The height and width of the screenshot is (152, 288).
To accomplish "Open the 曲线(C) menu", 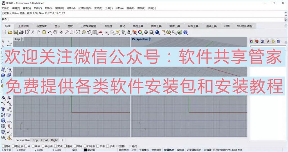I will click(x=38, y=8).
